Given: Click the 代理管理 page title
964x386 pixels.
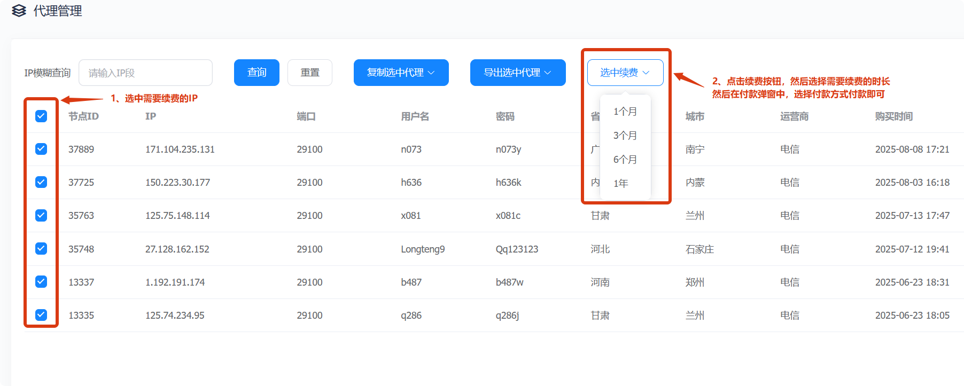Looking at the screenshot, I should pos(58,11).
